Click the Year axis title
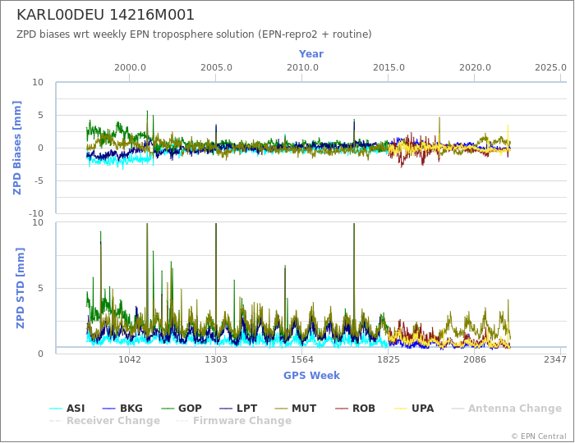The height and width of the screenshot is (443, 575). (311, 54)
